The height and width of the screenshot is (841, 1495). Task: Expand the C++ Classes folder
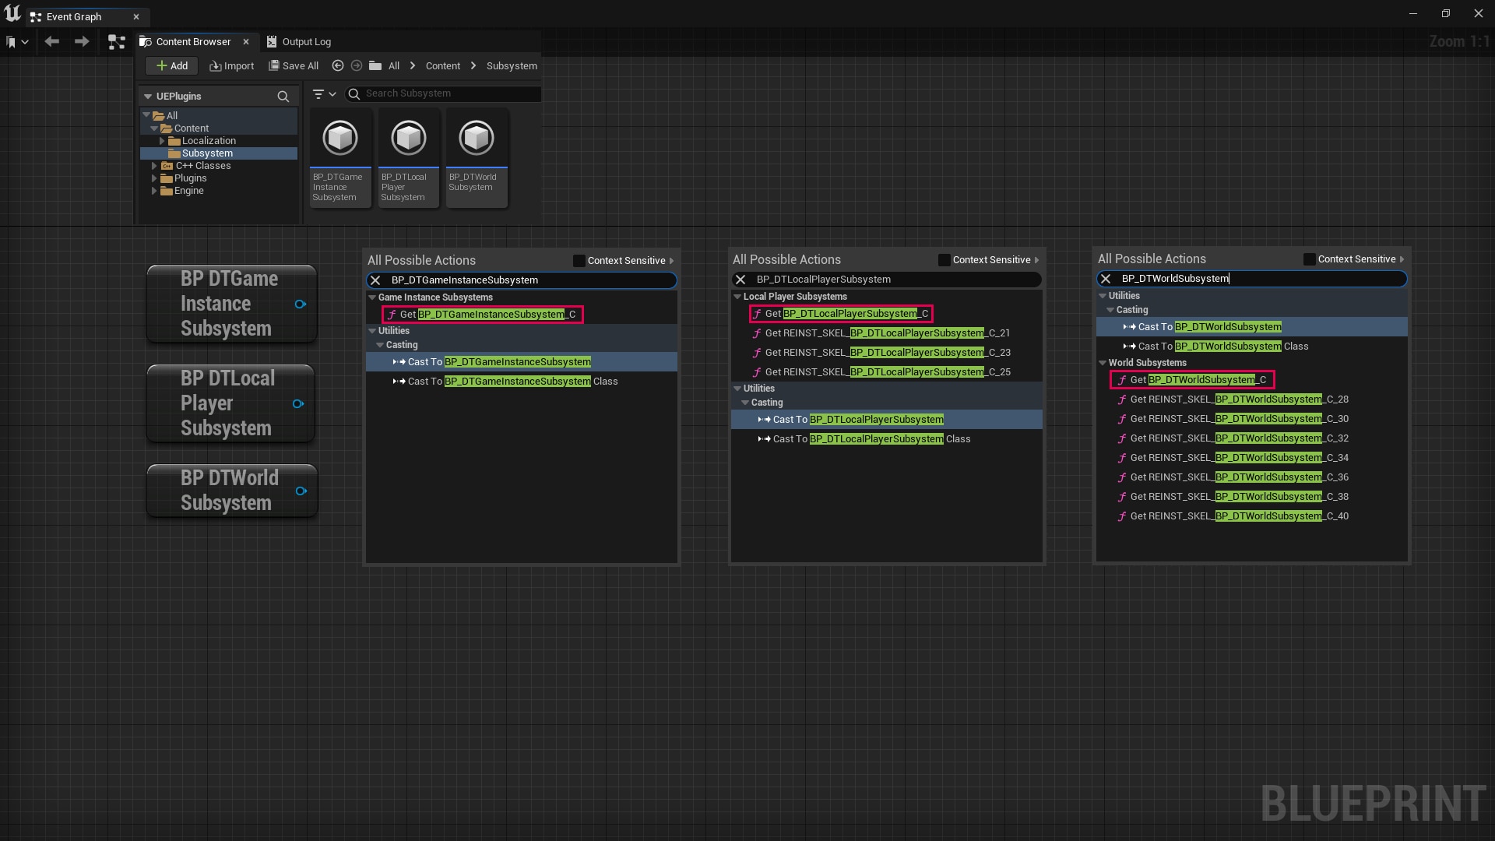point(154,165)
